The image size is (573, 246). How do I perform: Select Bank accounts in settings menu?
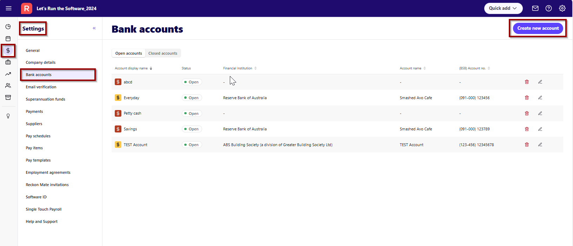point(58,75)
